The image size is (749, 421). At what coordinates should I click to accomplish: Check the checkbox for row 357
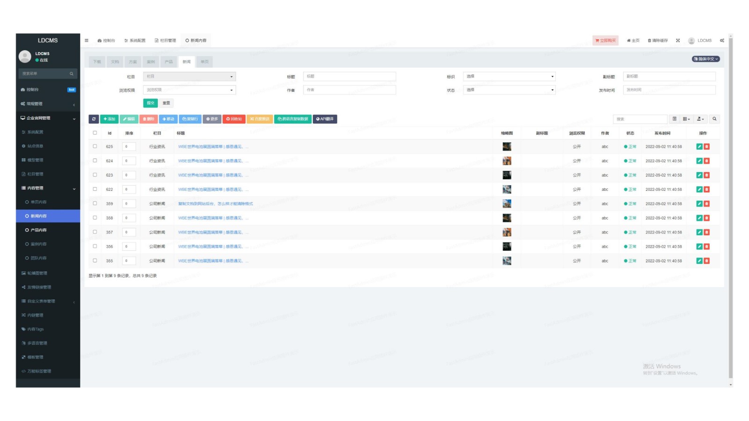95,232
